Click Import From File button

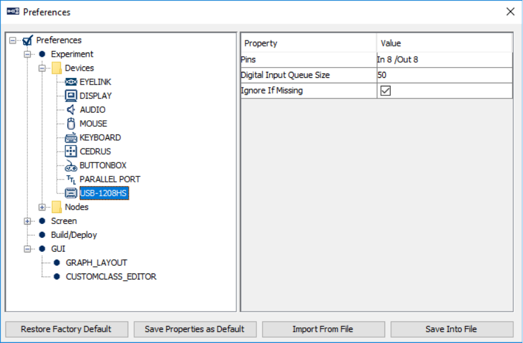[x=323, y=329]
